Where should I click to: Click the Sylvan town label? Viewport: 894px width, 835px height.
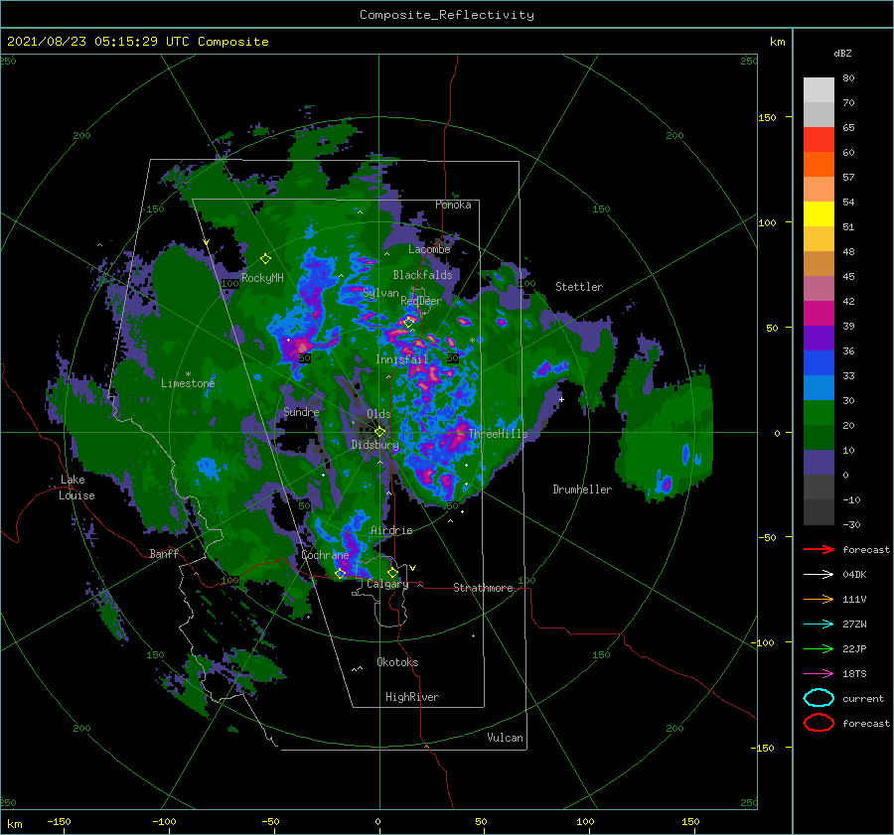380,293
